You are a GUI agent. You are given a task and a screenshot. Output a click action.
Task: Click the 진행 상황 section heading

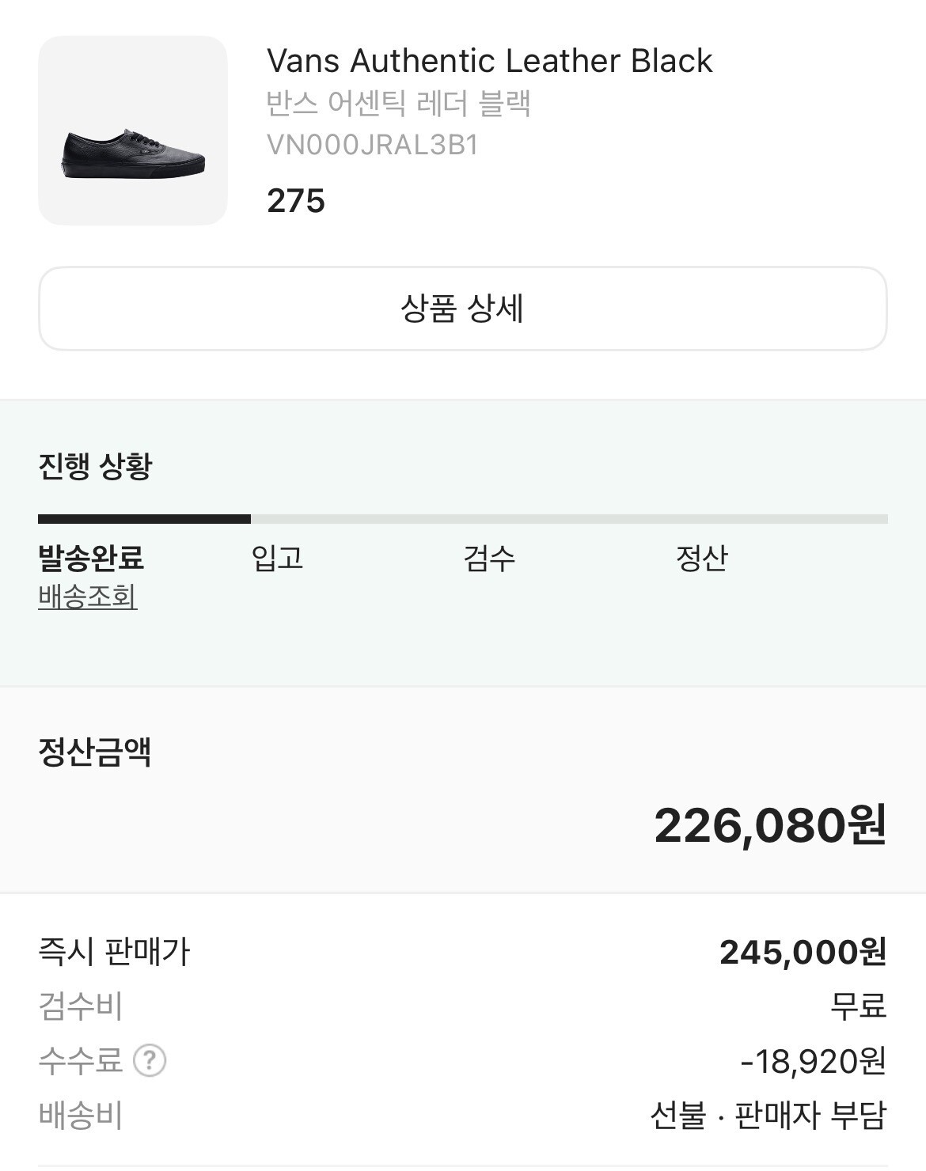(x=95, y=466)
